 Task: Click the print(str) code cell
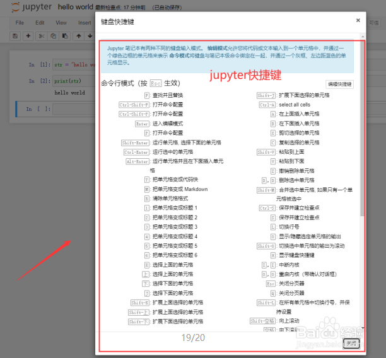tap(74, 81)
